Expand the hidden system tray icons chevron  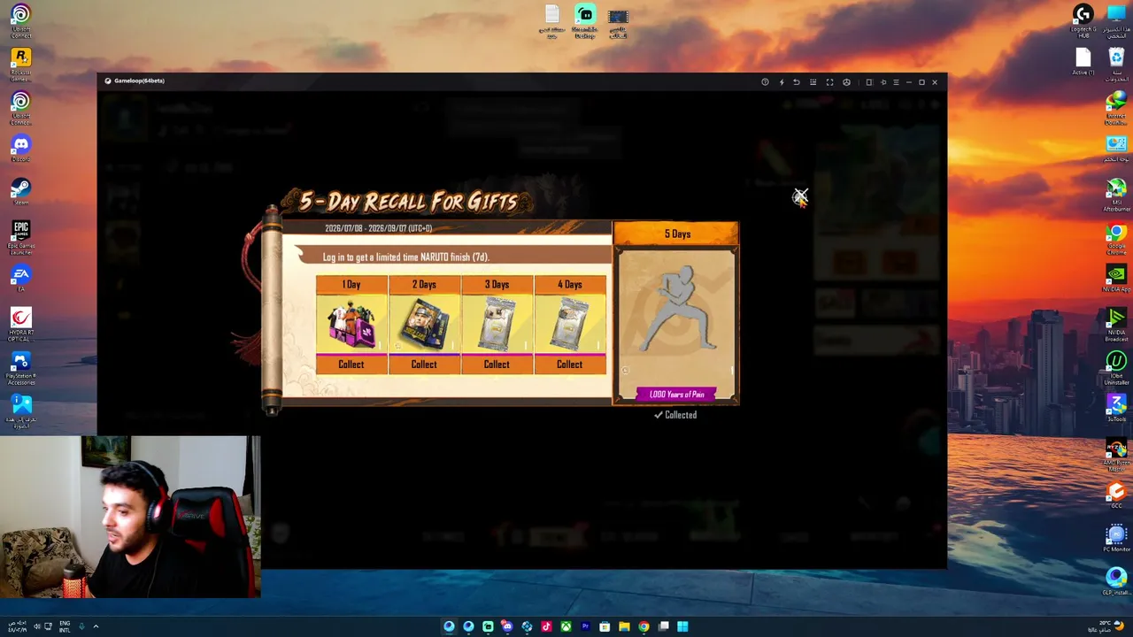(96, 626)
